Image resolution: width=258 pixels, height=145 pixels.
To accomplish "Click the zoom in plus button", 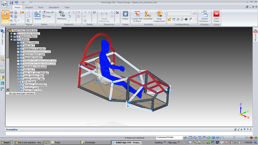I will pyautogui.click(x=246, y=138).
